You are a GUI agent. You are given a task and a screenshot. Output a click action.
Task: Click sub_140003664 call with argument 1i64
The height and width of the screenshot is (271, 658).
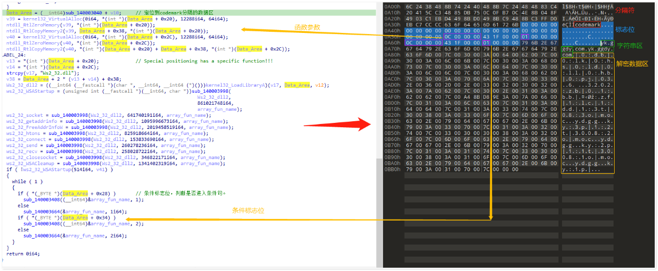(76, 211)
